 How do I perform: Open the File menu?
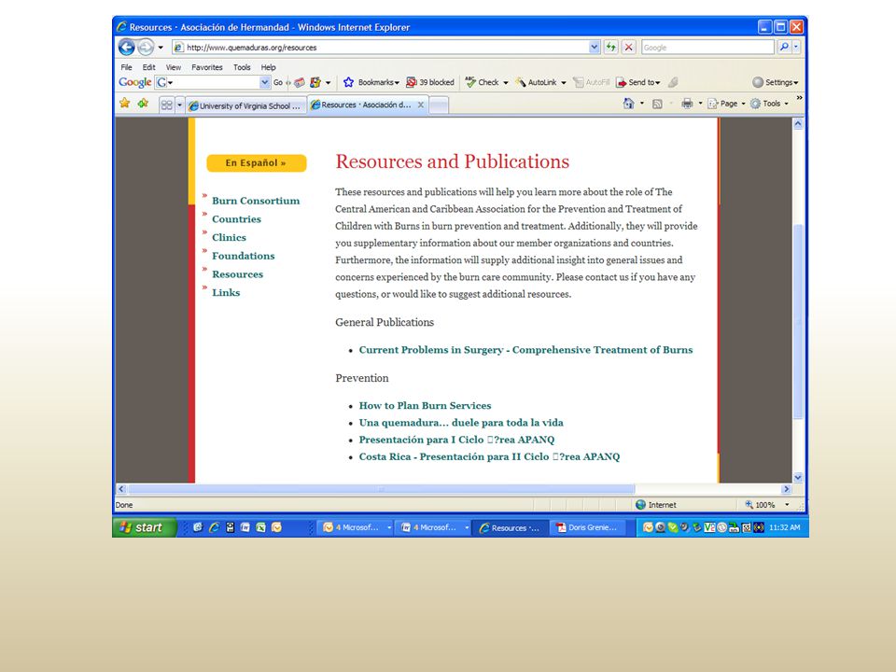pos(126,67)
